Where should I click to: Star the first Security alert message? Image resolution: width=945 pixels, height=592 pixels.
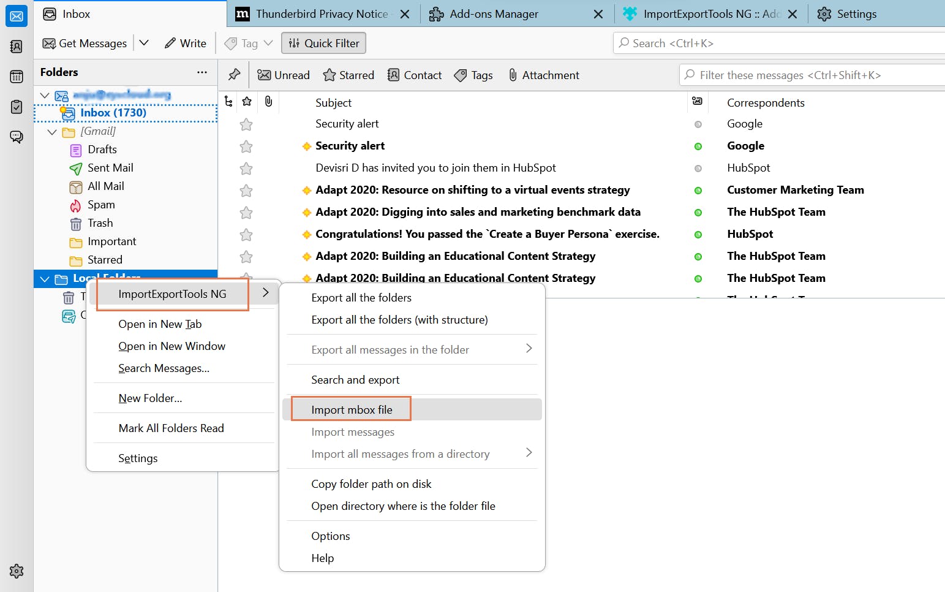coord(246,124)
